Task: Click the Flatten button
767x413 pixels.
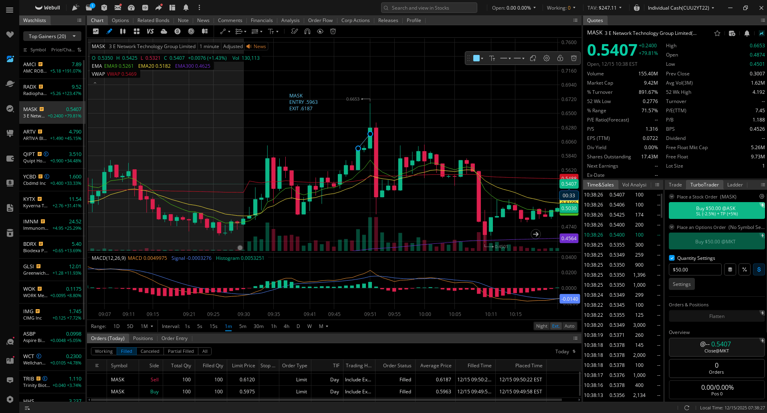Action: coord(717,316)
